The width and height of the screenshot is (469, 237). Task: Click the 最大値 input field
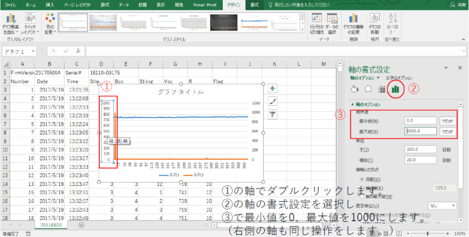pyautogui.click(x=420, y=132)
